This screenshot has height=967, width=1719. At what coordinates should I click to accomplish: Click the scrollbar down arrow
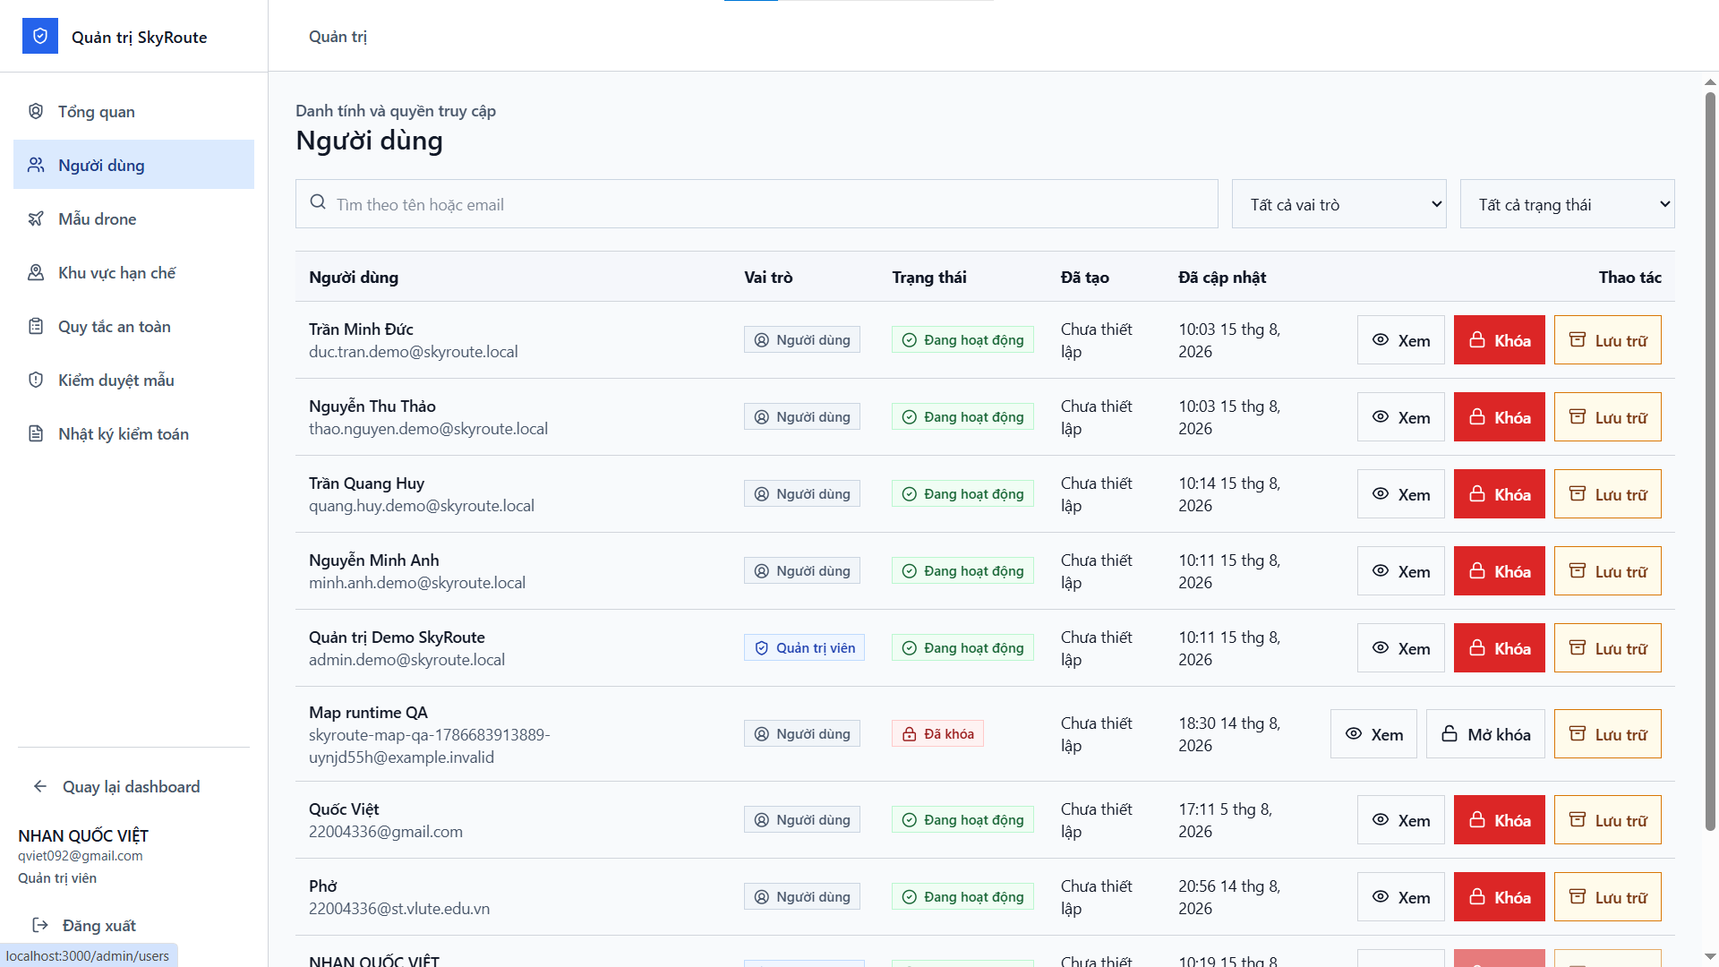[x=1710, y=957]
